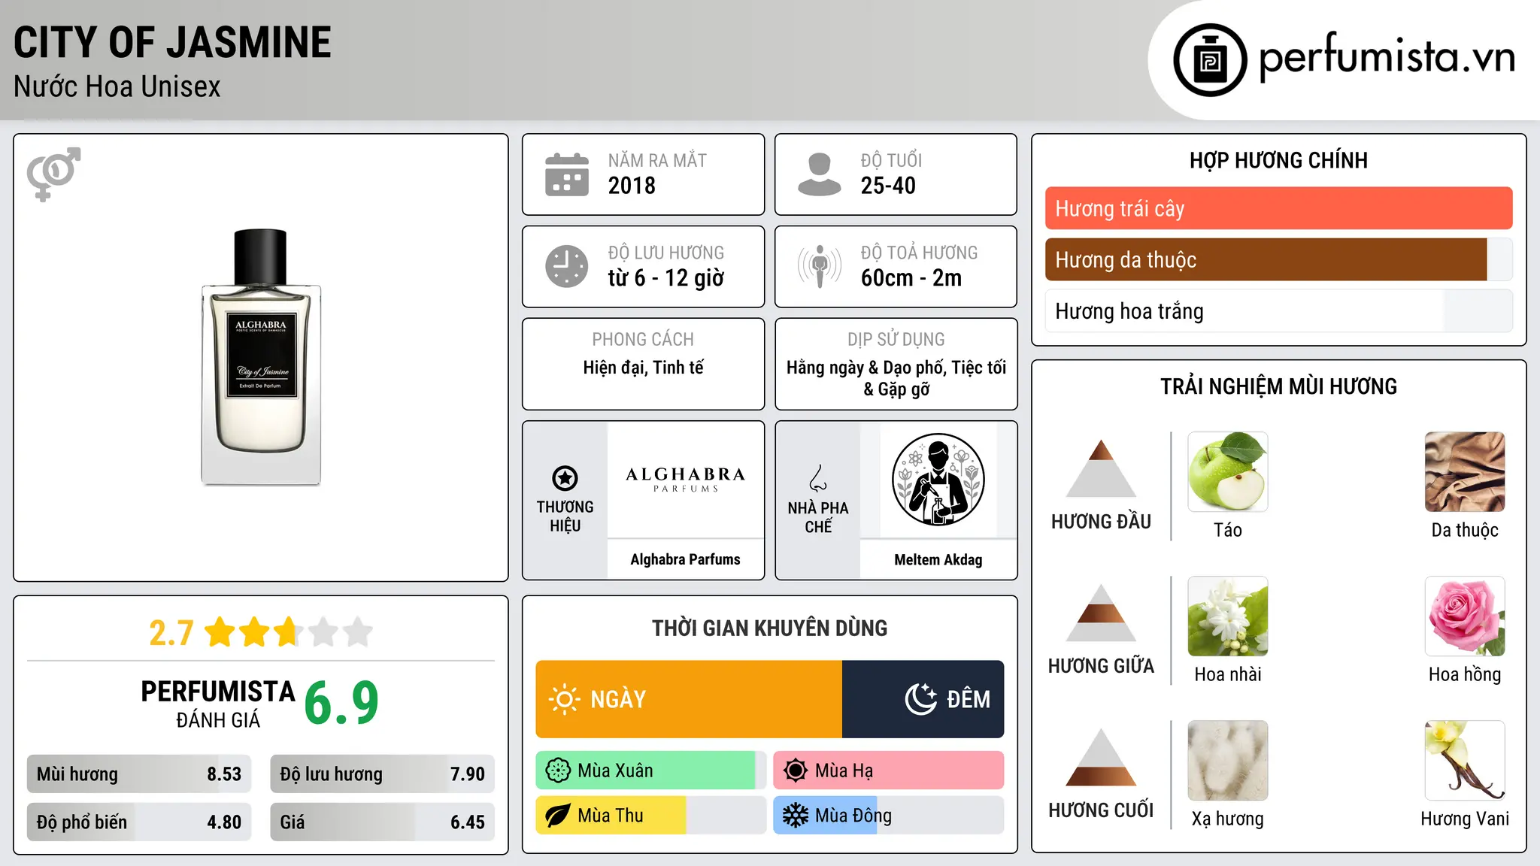Viewport: 1540px width, 866px height.
Task: Open the vanilla note image
Action: 1465,760
